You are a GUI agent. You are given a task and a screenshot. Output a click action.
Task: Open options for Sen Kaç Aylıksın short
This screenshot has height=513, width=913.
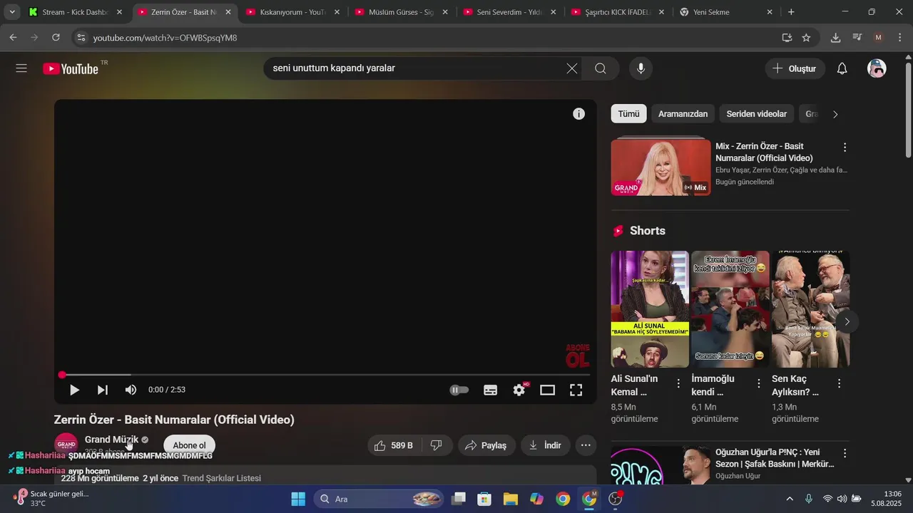point(840,383)
